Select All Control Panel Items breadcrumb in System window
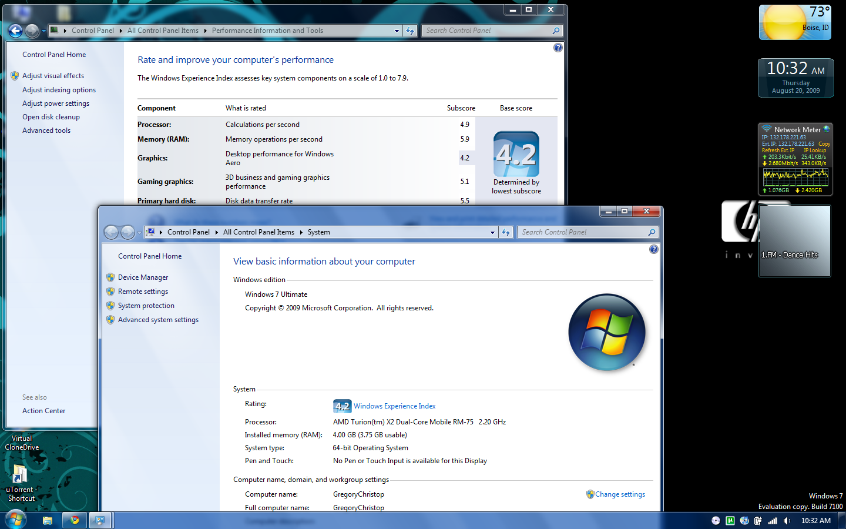 click(x=258, y=232)
